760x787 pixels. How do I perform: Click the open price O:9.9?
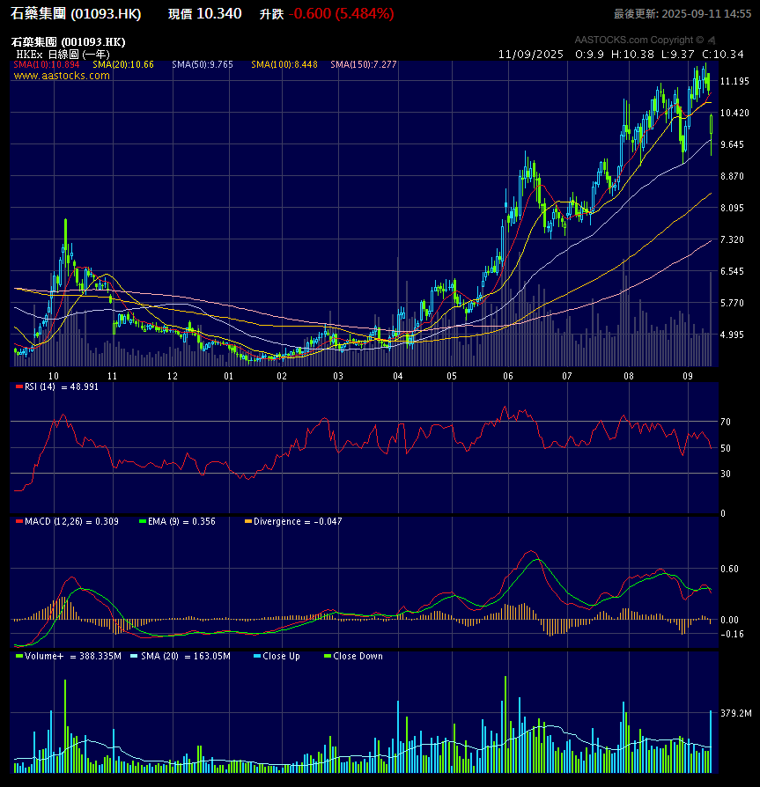pyautogui.click(x=590, y=55)
